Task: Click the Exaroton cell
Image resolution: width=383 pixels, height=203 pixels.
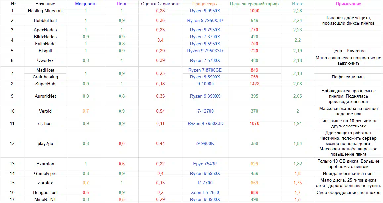Action: 45,164
